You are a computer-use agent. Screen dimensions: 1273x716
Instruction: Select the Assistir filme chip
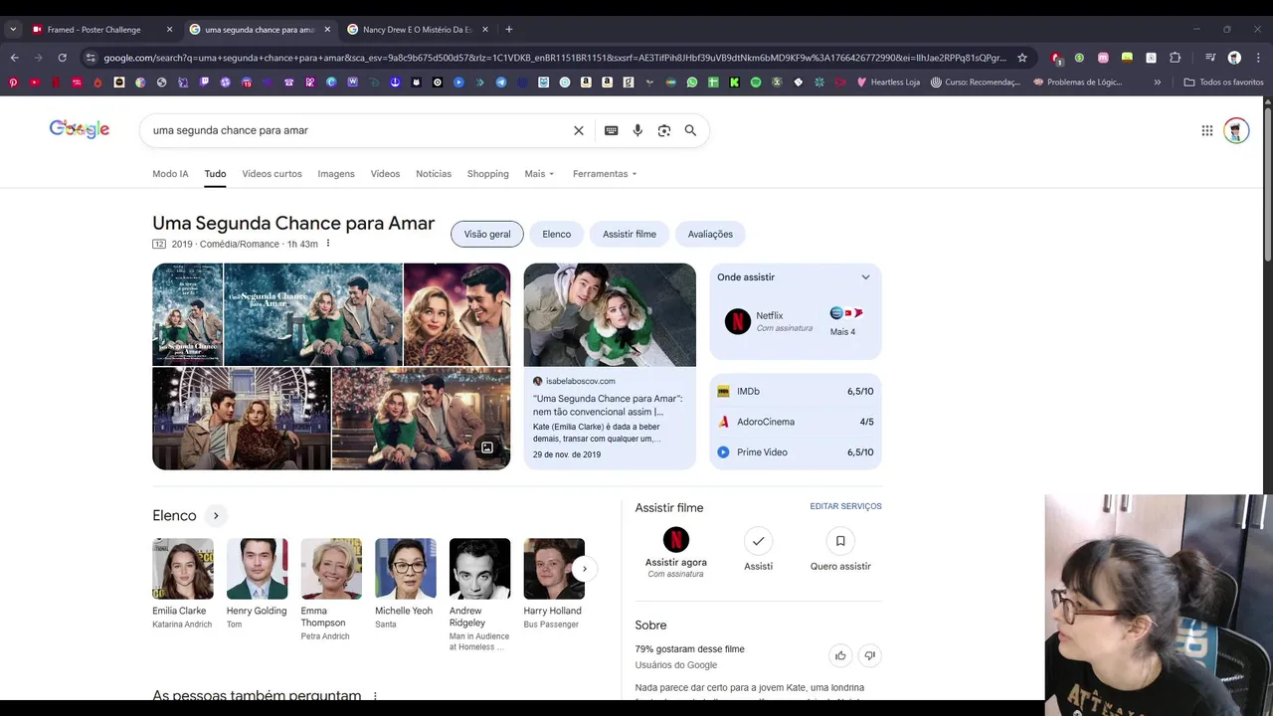[630, 235]
